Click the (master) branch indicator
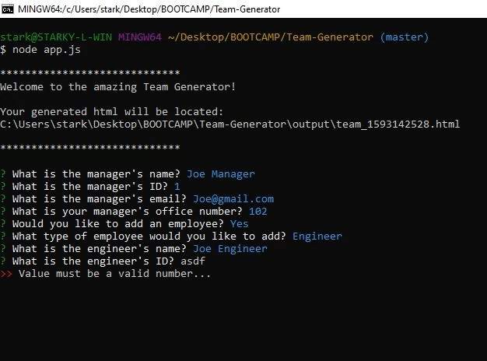This screenshot has height=361, width=487. pos(404,37)
